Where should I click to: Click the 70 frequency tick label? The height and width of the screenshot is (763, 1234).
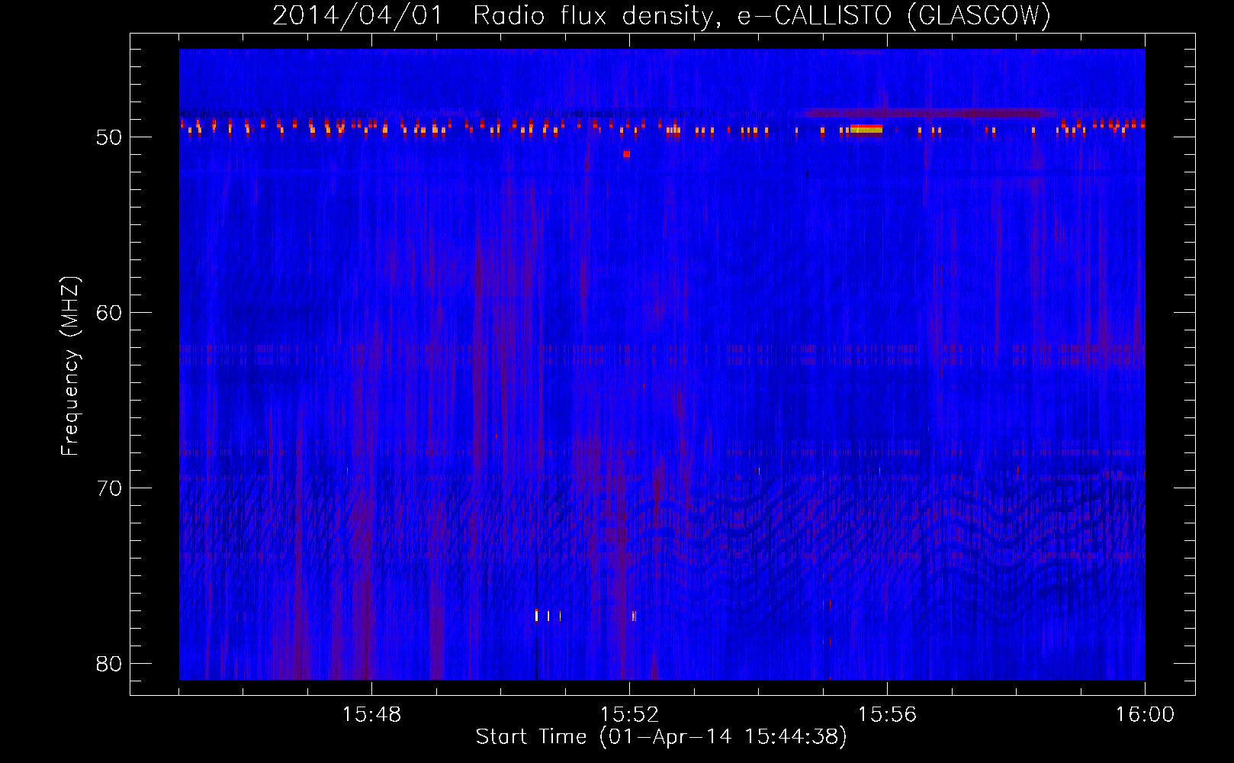pos(109,488)
